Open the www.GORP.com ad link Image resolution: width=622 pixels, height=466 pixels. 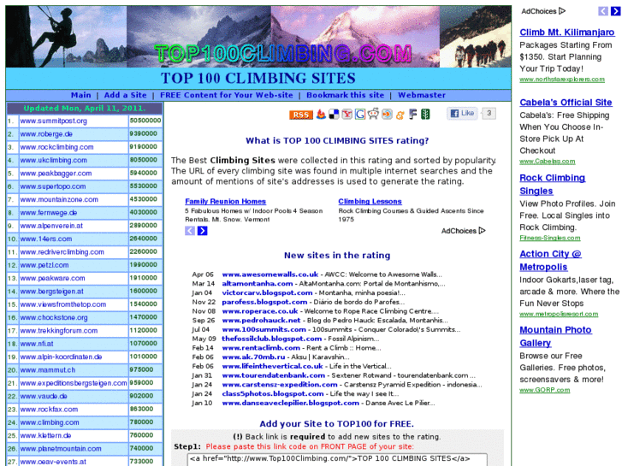click(545, 390)
